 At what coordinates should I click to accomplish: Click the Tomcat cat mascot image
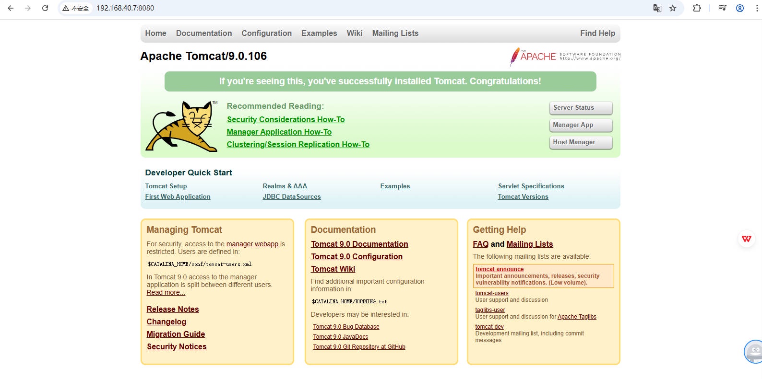tap(181, 126)
